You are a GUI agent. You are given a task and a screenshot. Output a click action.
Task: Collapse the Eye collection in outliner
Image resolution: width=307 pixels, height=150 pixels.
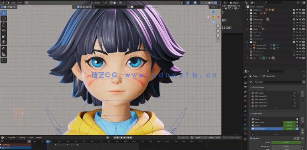tap(248, 42)
